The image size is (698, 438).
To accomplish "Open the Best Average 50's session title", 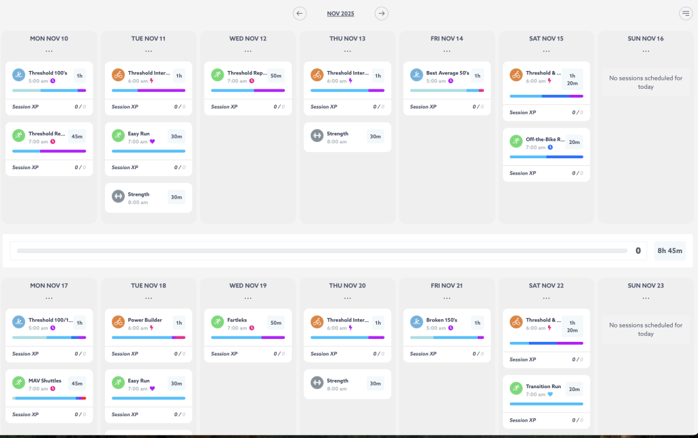I will [x=447, y=73].
